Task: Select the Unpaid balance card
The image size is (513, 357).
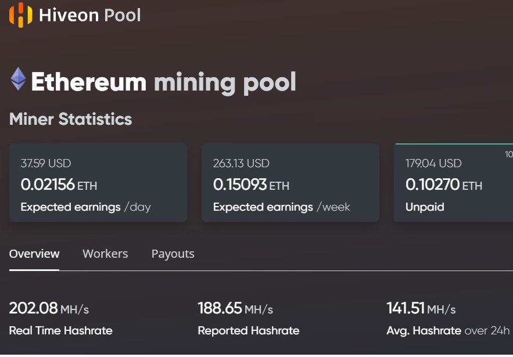Action: click(454, 182)
